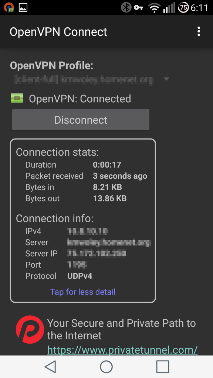Open the privatetunnel.com link
Viewport: 213px width, 378px height.
pyautogui.click(x=122, y=350)
